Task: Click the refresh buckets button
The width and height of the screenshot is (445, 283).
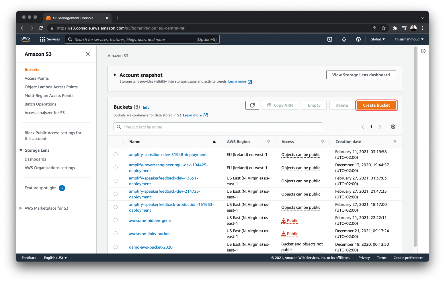Action: pos(252,105)
